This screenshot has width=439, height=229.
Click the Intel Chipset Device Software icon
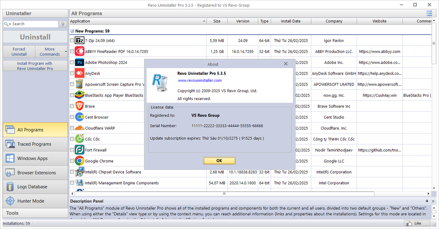coord(79,172)
